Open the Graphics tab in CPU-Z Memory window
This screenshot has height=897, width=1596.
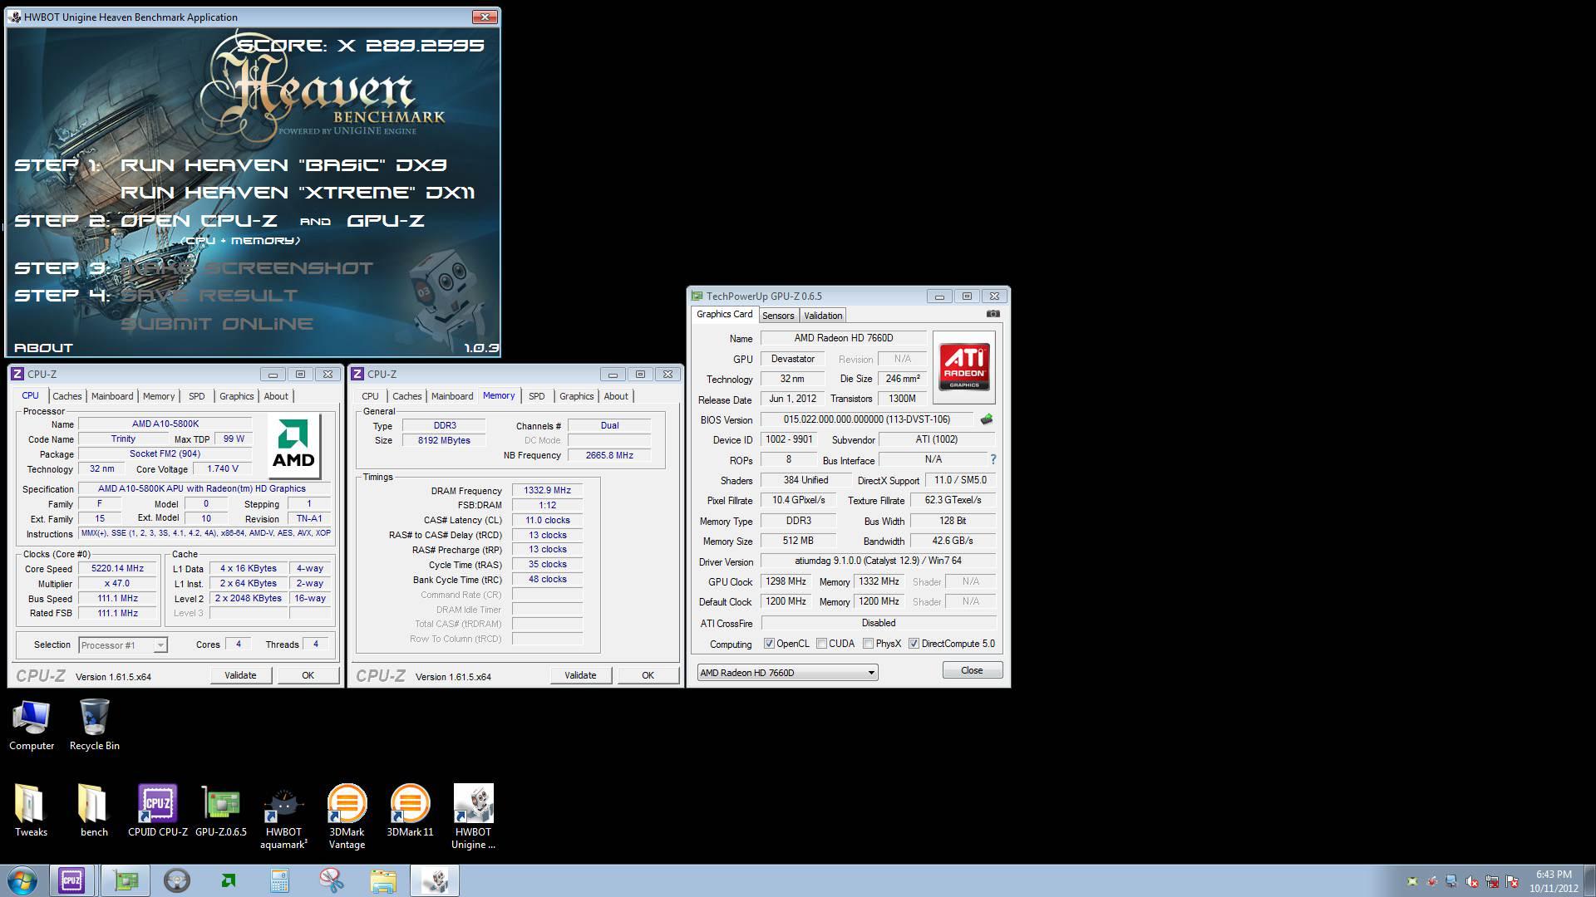tap(577, 396)
